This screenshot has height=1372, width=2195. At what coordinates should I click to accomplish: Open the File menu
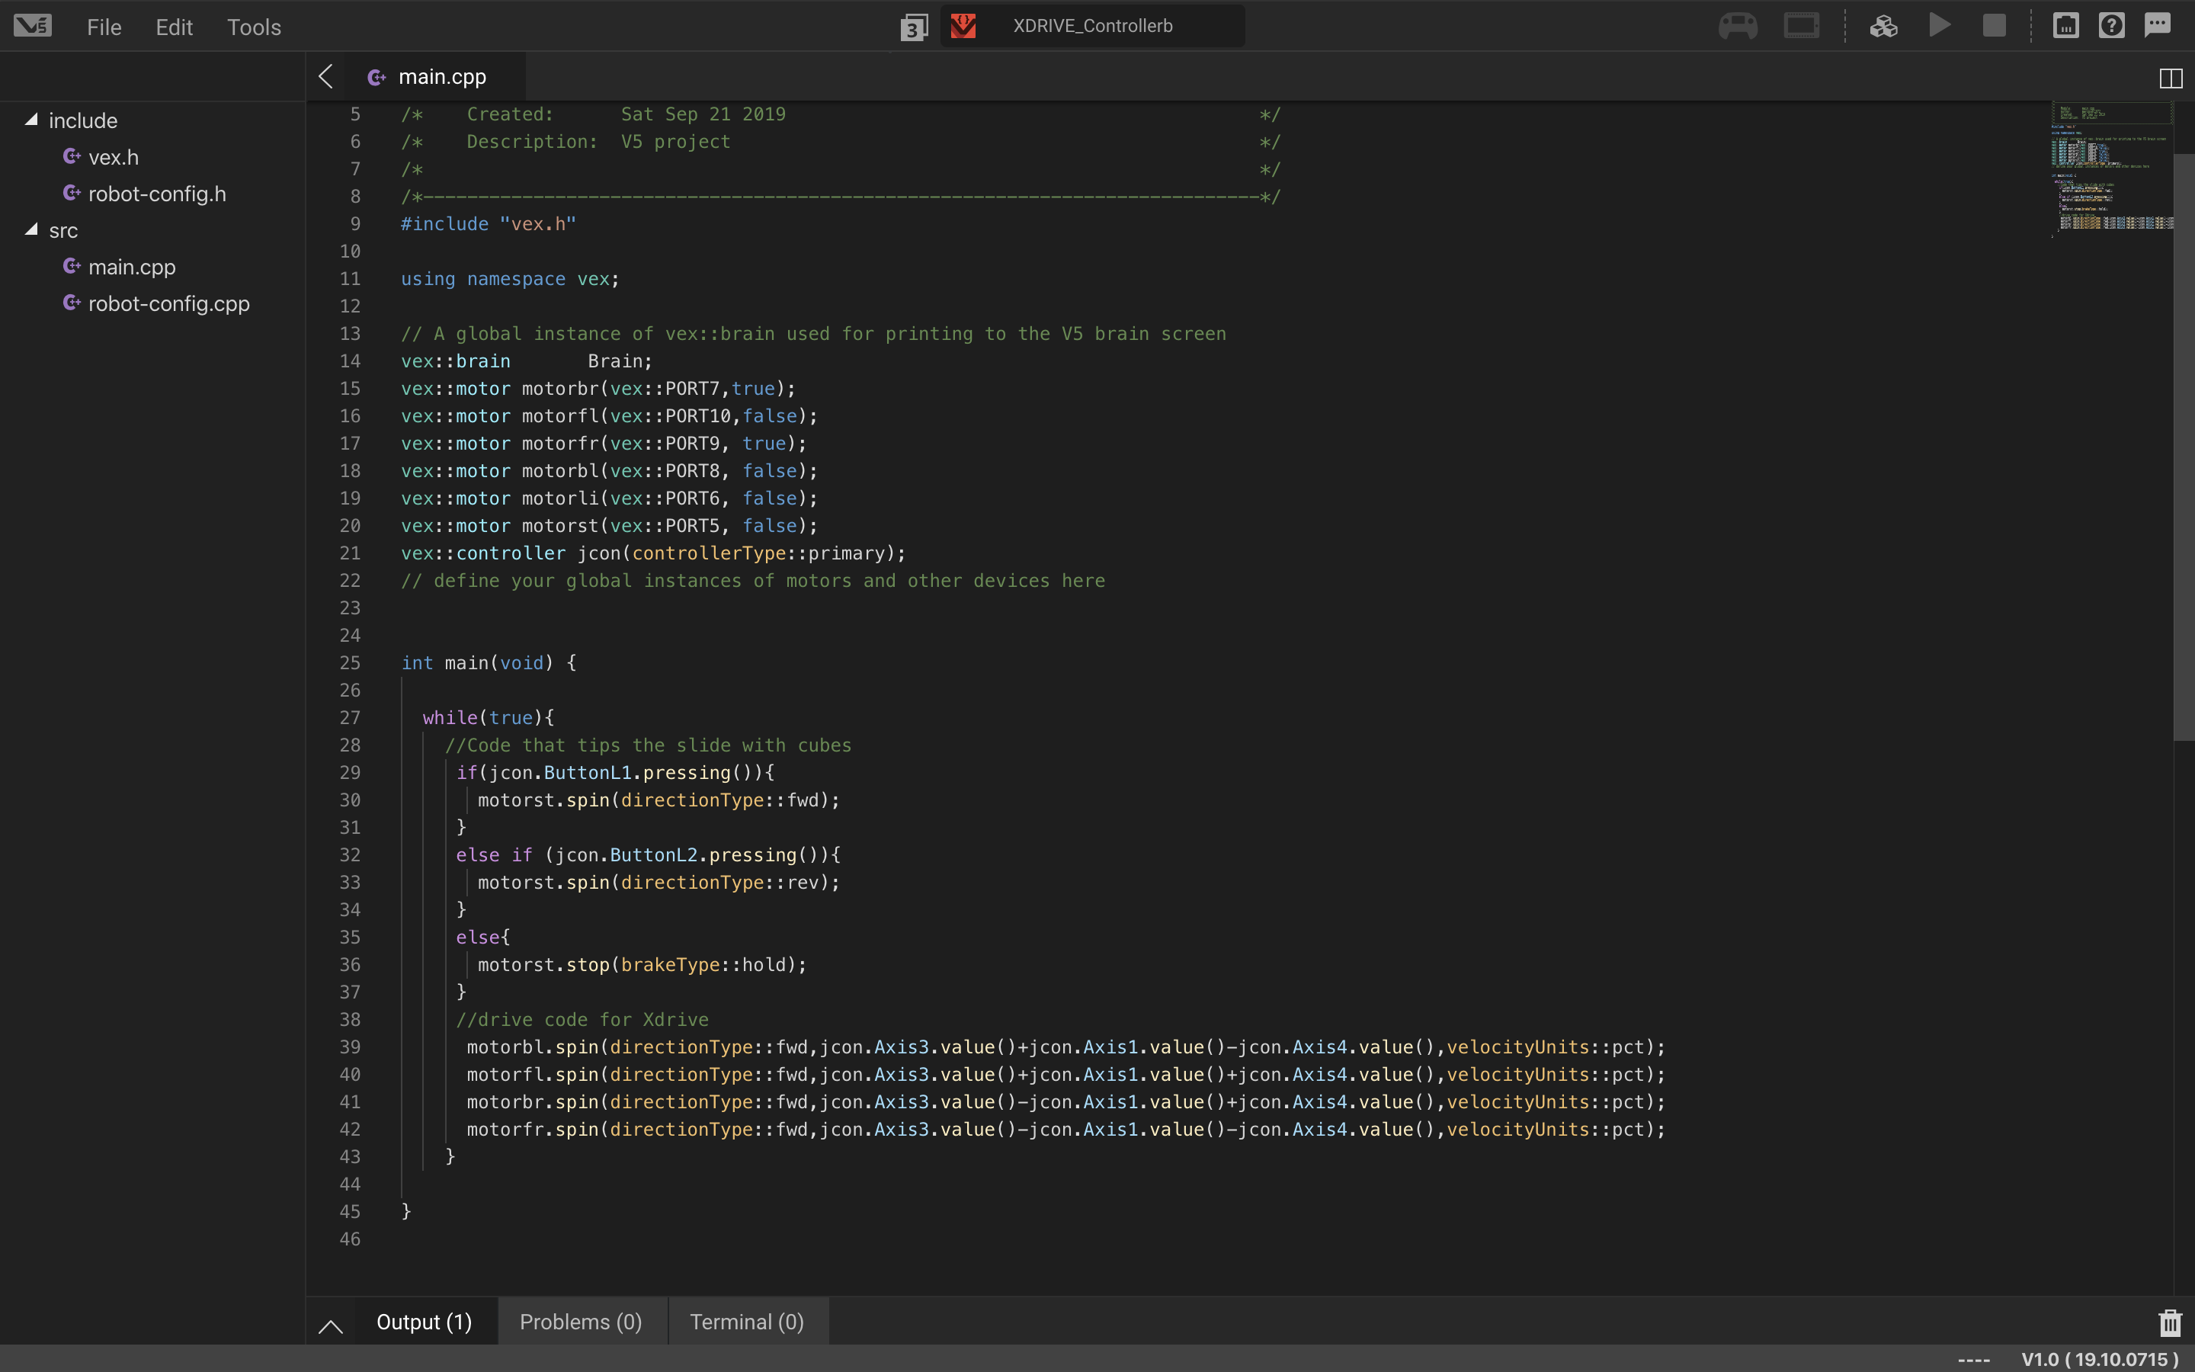point(104,27)
